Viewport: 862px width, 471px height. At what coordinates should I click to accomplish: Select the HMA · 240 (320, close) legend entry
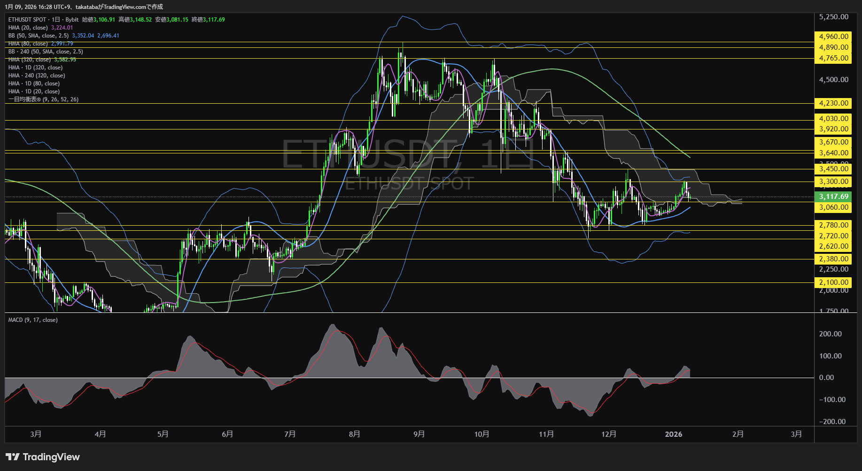[37, 76]
